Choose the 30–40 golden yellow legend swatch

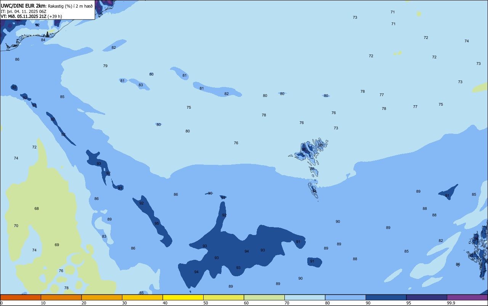coord(142,298)
